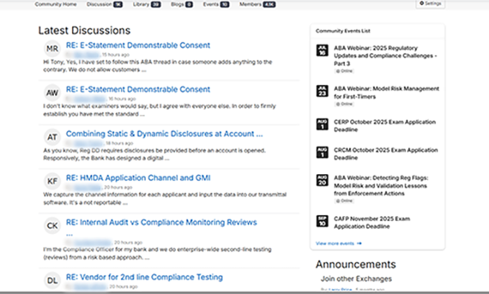Open the AT member avatar
The image size is (489, 294).
point(52,137)
